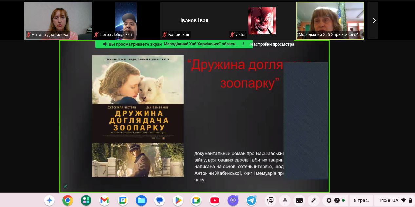The width and height of the screenshot is (415, 207).
Task: Click the UA keyboard layout indicator
Action: click(395, 200)
